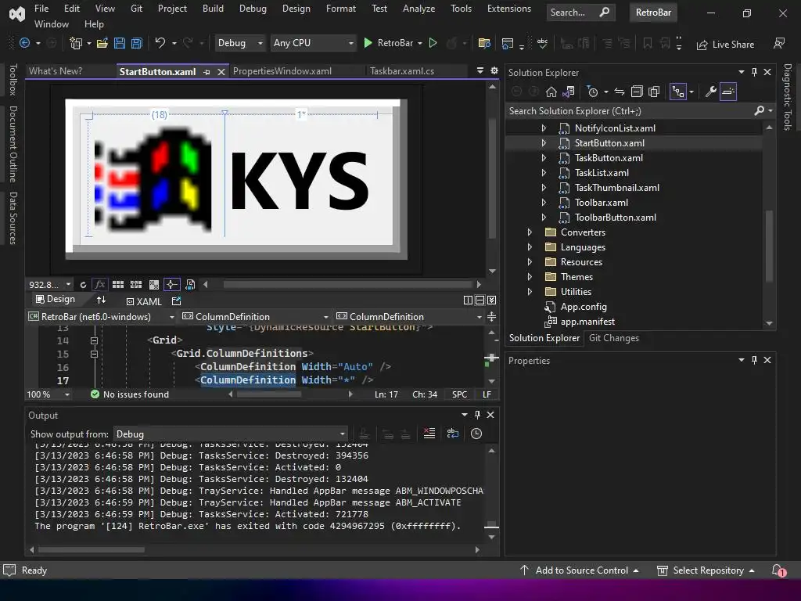Click the New Project icon
The image size is (801, 601).
pos(76,44)
